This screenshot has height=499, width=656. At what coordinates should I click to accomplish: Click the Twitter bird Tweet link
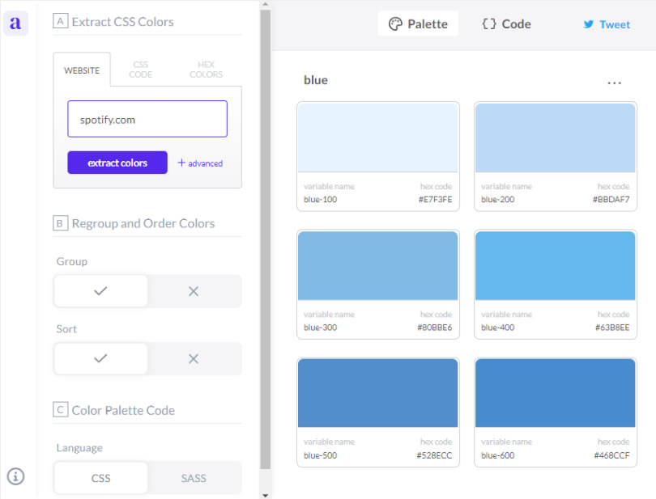[606, 24]
